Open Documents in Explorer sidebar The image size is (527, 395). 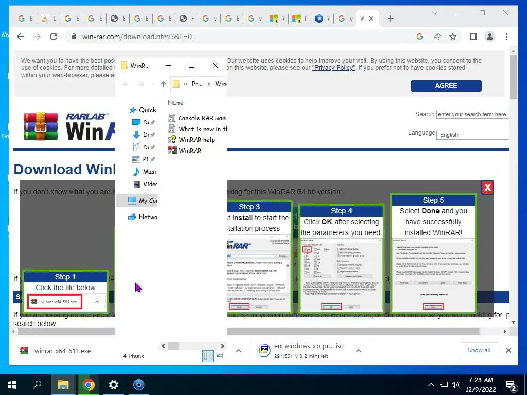click(144, 147)
